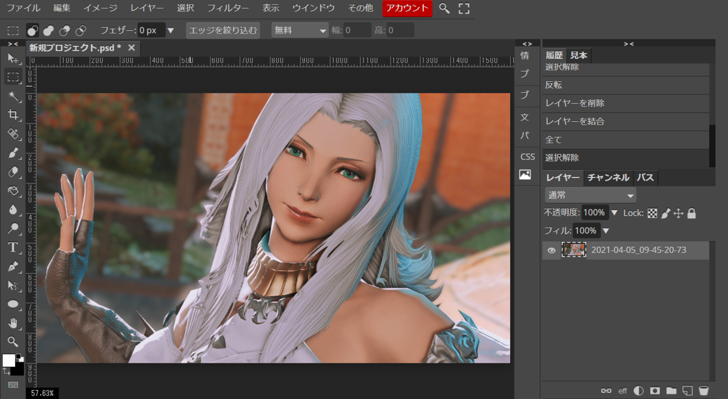Open layer effects 'eff' button

[622, 390]
